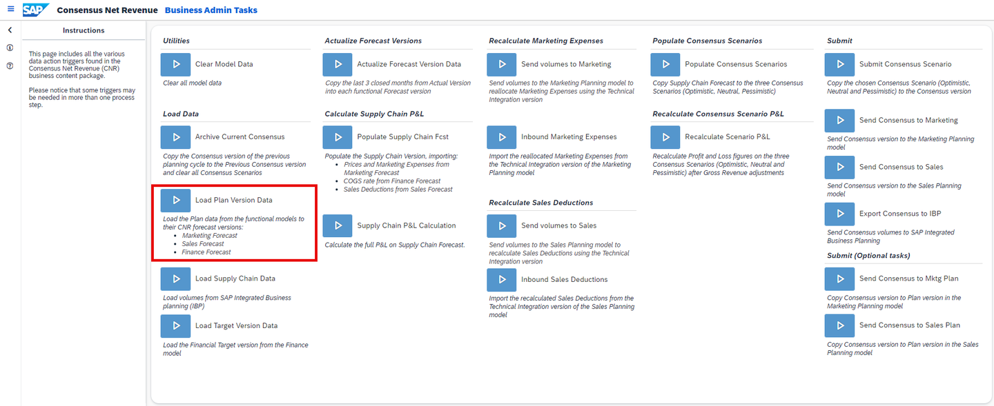Click the Calculate Supply Chain P&L heading

pyautogui.click(x=376, y=114)
